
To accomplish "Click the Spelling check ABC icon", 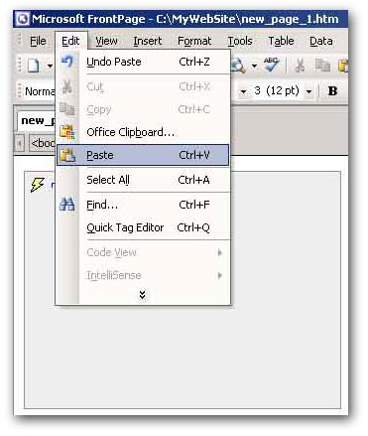I will click(271, 65).
